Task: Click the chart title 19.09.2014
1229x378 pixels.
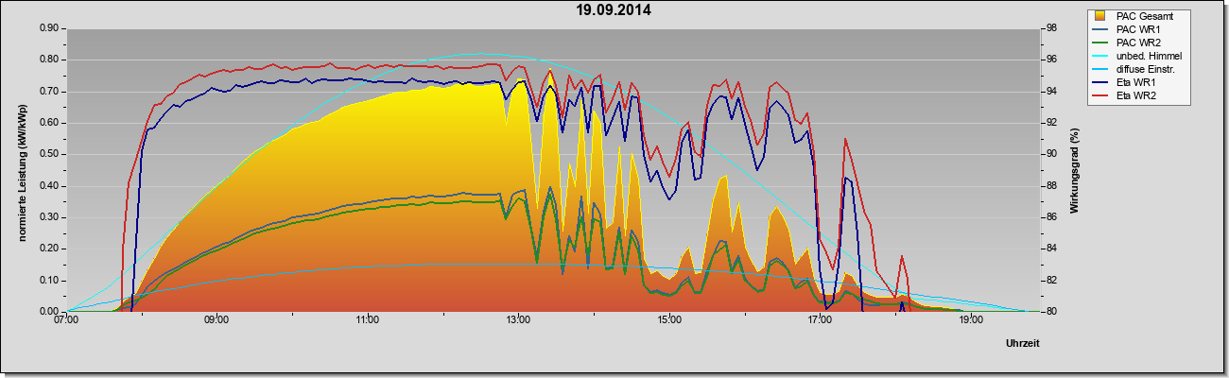Action: (x=614, y=11)
